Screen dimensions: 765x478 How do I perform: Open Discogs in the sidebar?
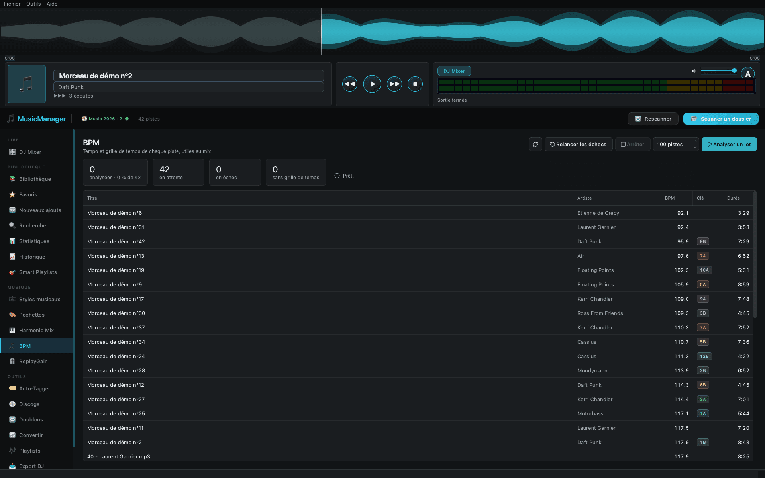click(x=37, y=404)
